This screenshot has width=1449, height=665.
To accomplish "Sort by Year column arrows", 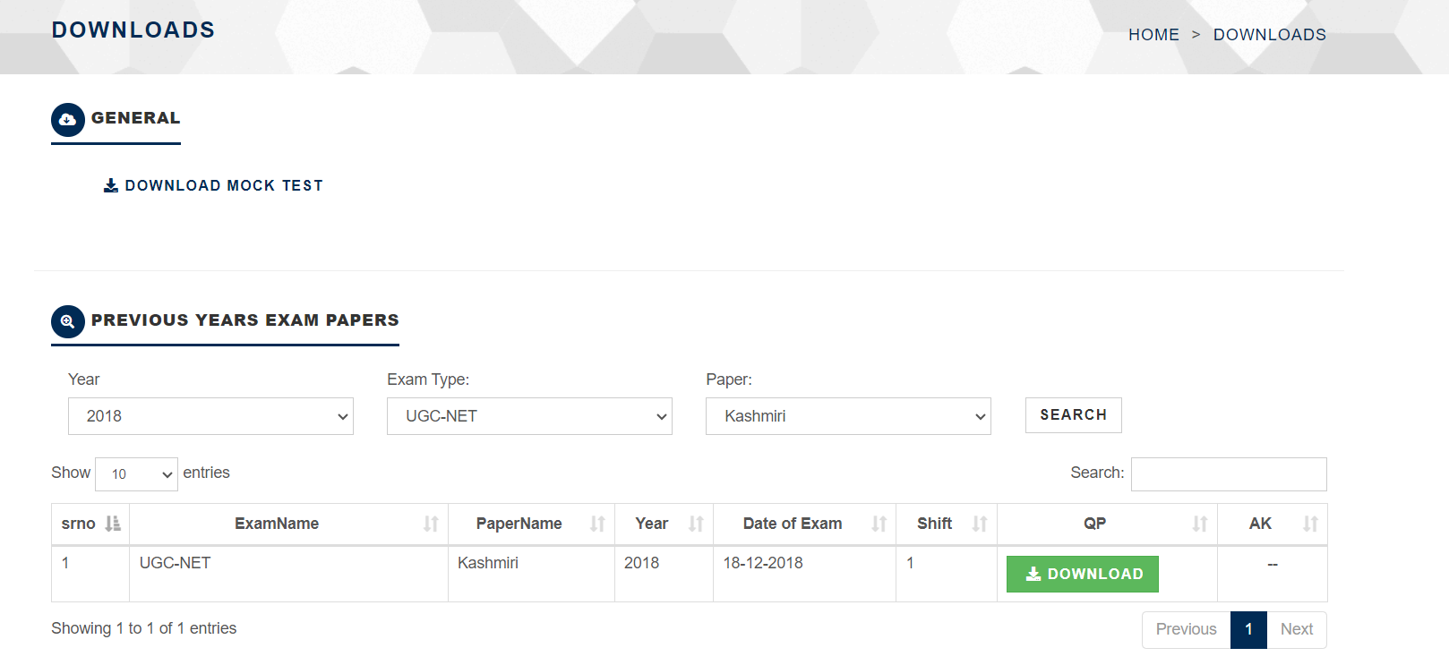I will point(696,524).
